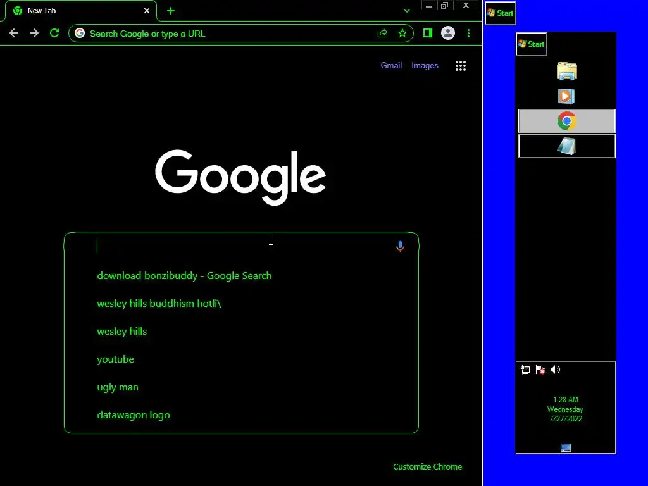Screen dimensions: 648x486
Task: Select the Chrome taskbar button
Action: pyautogui.click(x=566, y=121)
